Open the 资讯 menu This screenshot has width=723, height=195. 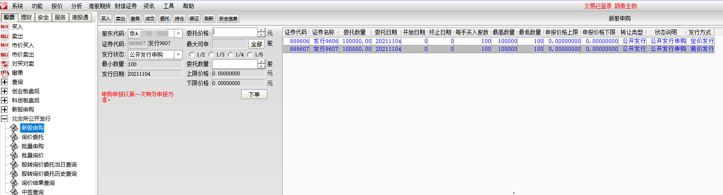point(149,6)
